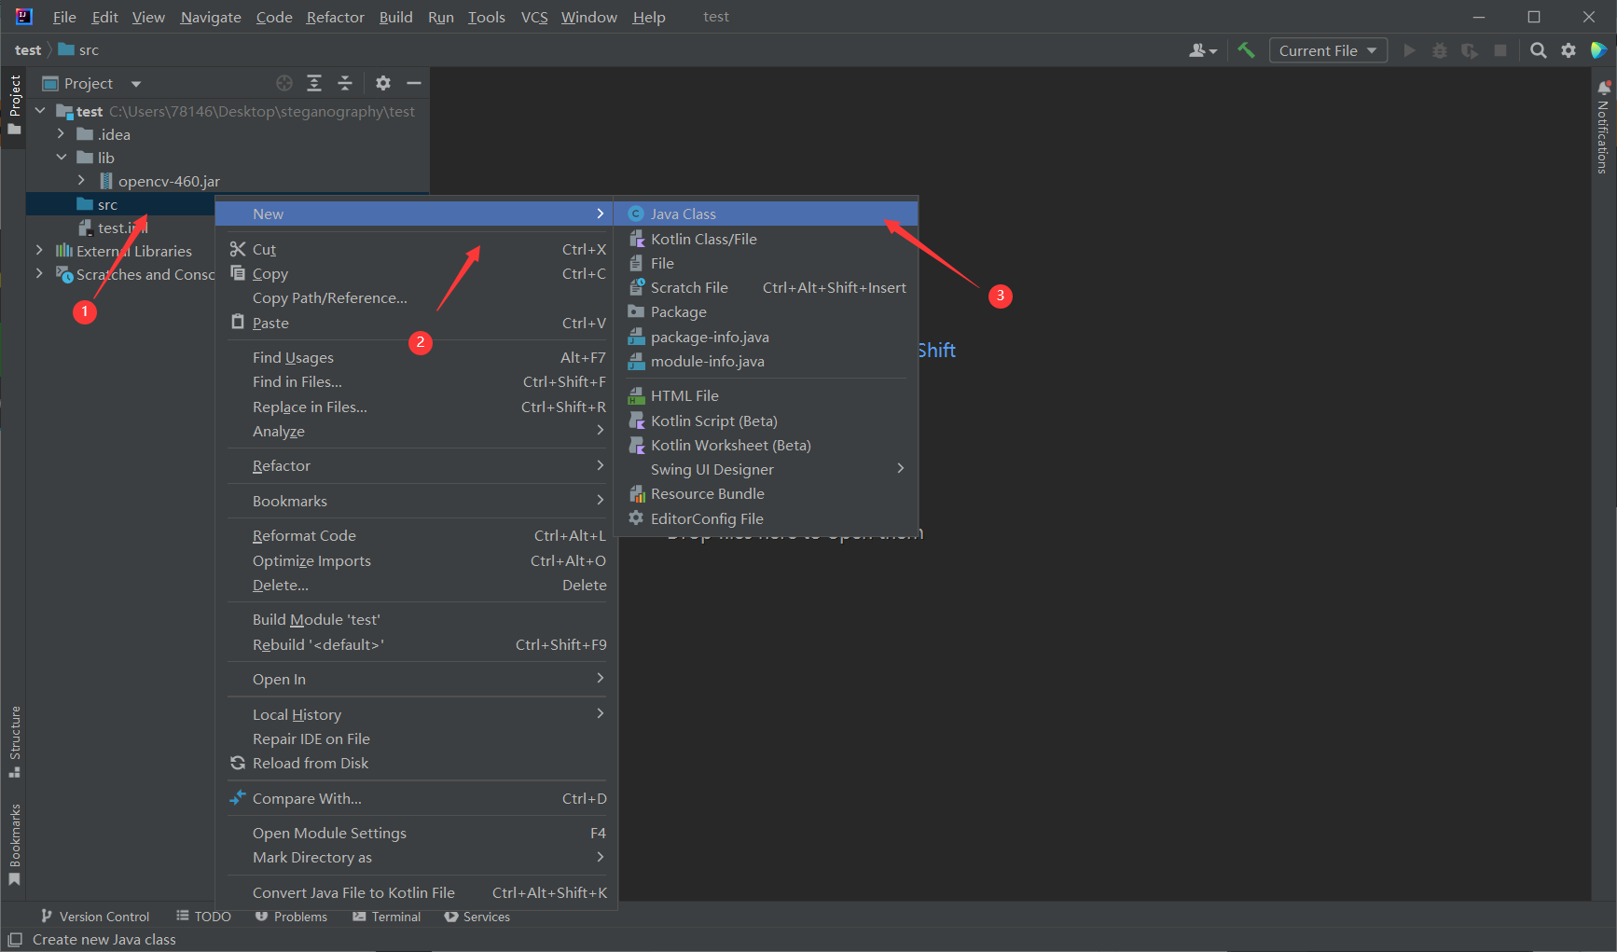The height and width of the screenshot is (952, 1617).
Task: Click the Search Everywhere magnifier icon
Action: [x=1539, y=50]
